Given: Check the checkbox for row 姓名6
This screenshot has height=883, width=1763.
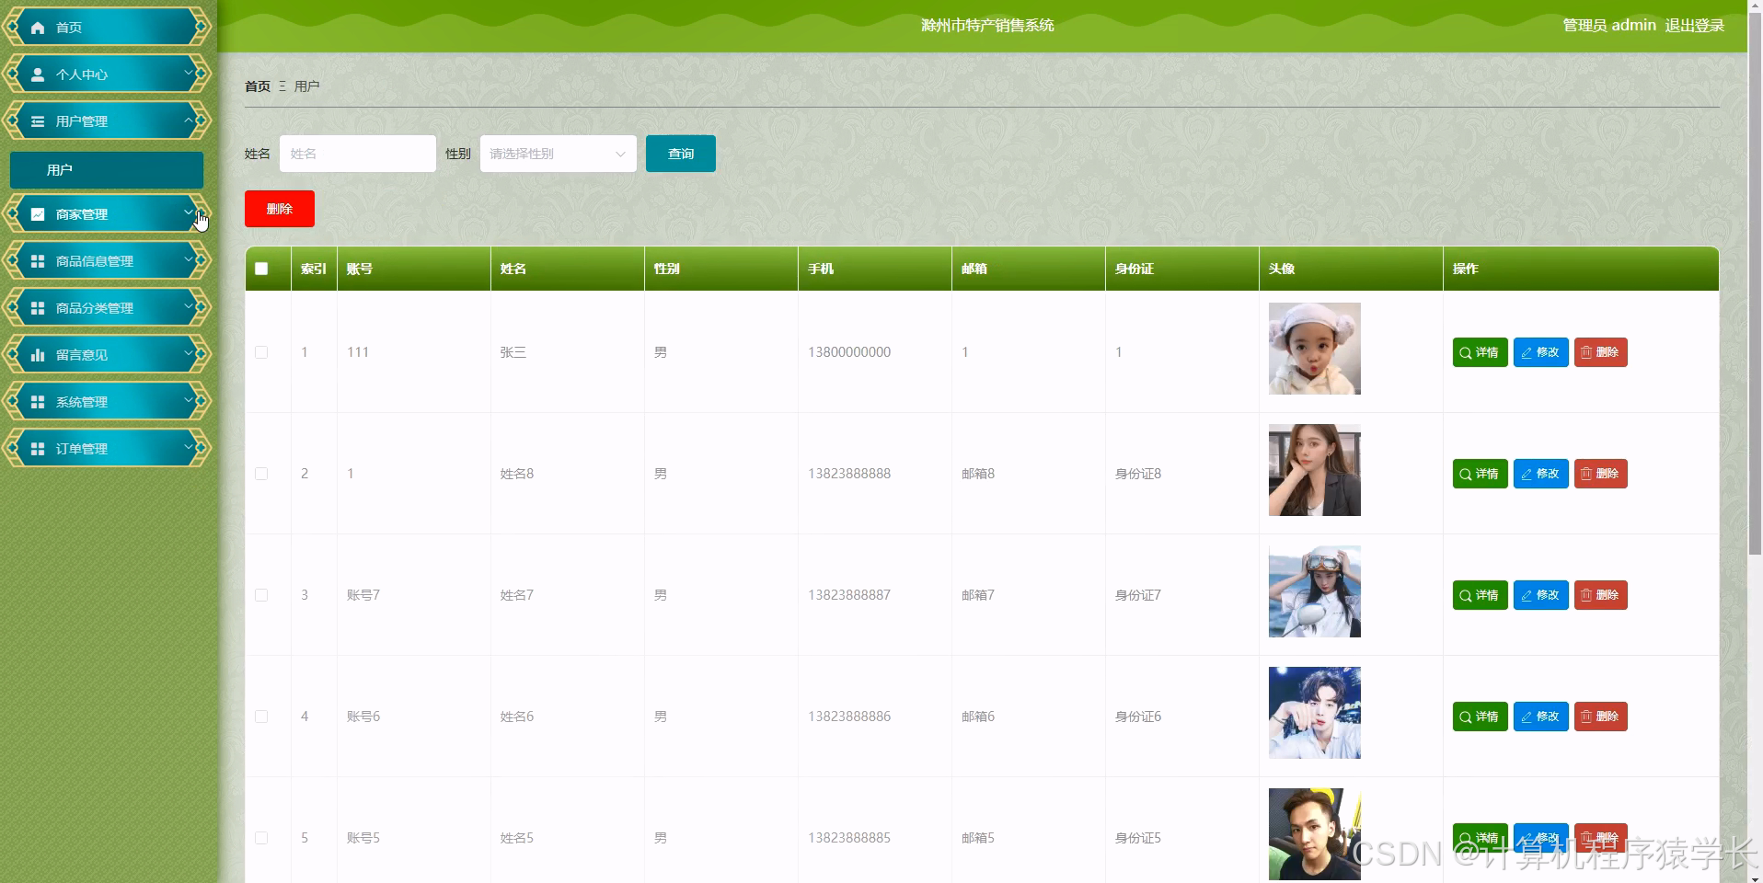Looking at the screenshot, I should click(x=261, y=717).
